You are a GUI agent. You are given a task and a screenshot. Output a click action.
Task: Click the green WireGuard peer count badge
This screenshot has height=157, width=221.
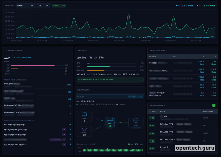point(214,106)
